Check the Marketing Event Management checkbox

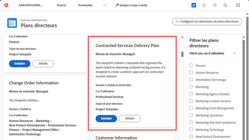(x=191, y=108)
